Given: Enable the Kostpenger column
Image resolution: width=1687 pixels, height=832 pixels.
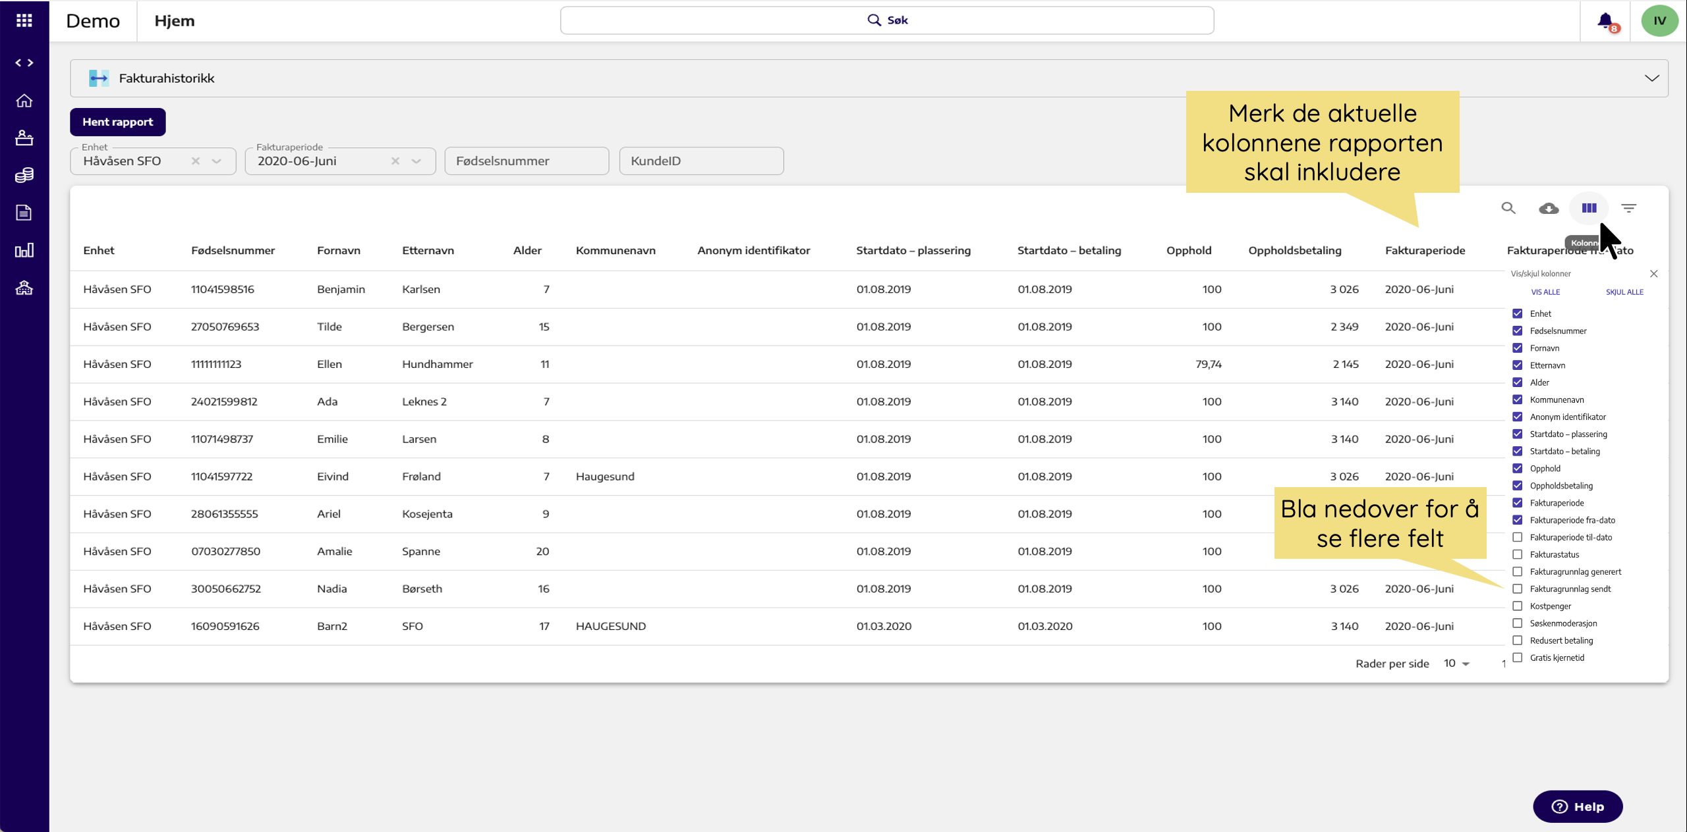Looking at the screenshot, I should (1517, 606).
